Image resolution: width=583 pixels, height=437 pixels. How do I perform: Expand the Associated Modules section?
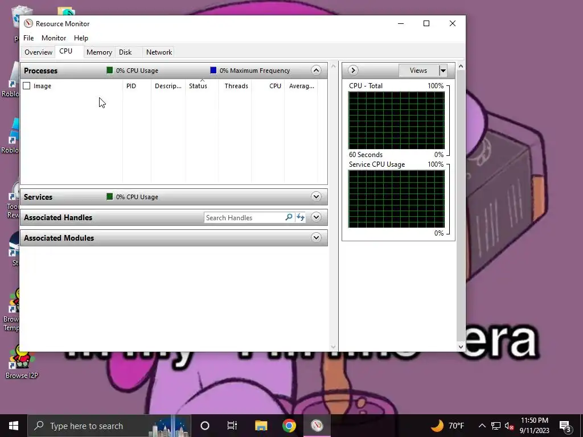pos(316,237)
